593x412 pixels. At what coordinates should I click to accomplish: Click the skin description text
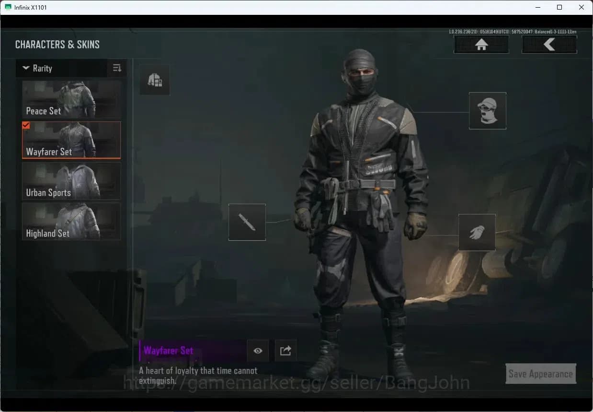[198, 376]
